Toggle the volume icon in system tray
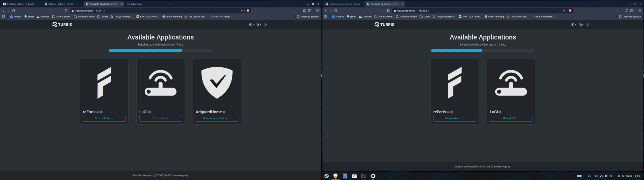The height and width of the screenshot is (180, 644). [606, 176]
